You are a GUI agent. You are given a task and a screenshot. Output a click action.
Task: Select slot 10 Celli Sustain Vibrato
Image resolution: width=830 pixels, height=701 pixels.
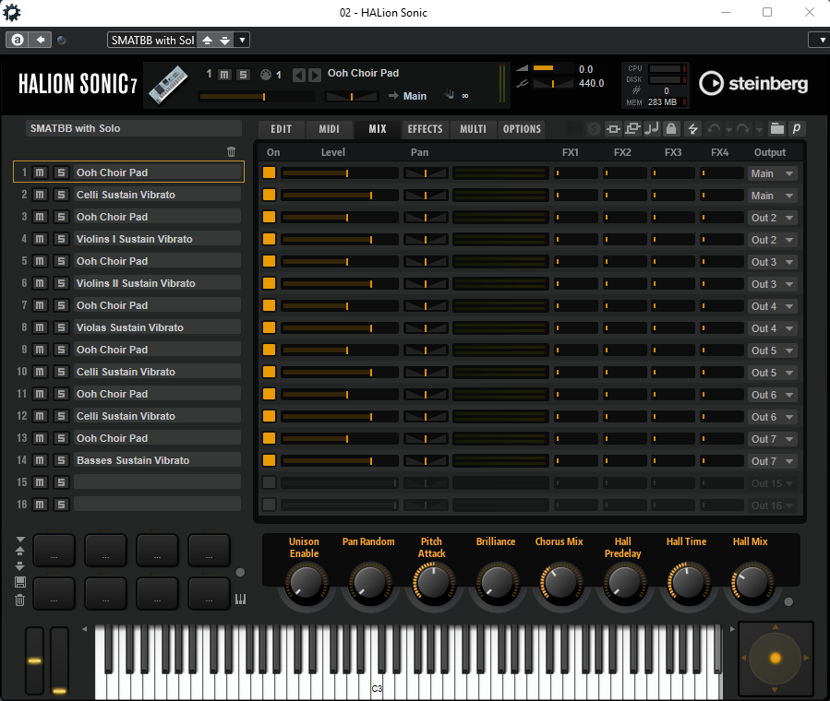coord(157,372)
